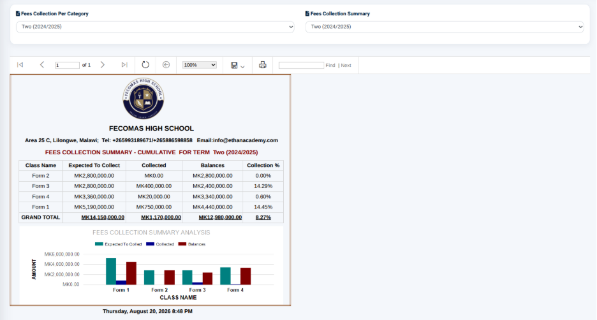
Task: Go to next report page
Action: pyautogui.click(x=103, y=64)
